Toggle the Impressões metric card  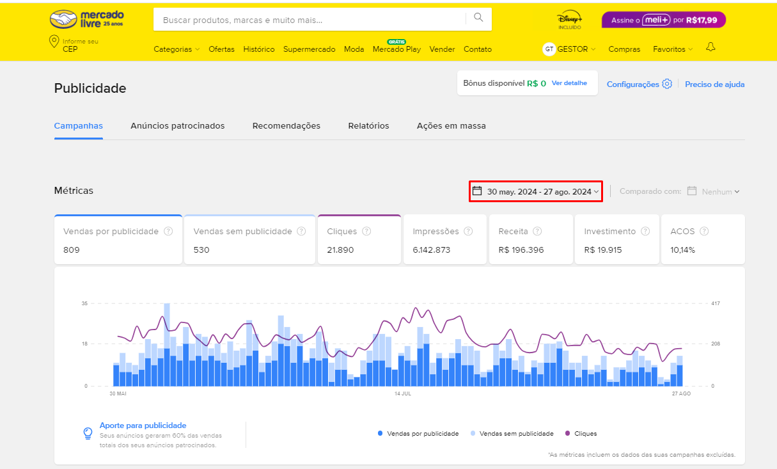tap(444, 240)
